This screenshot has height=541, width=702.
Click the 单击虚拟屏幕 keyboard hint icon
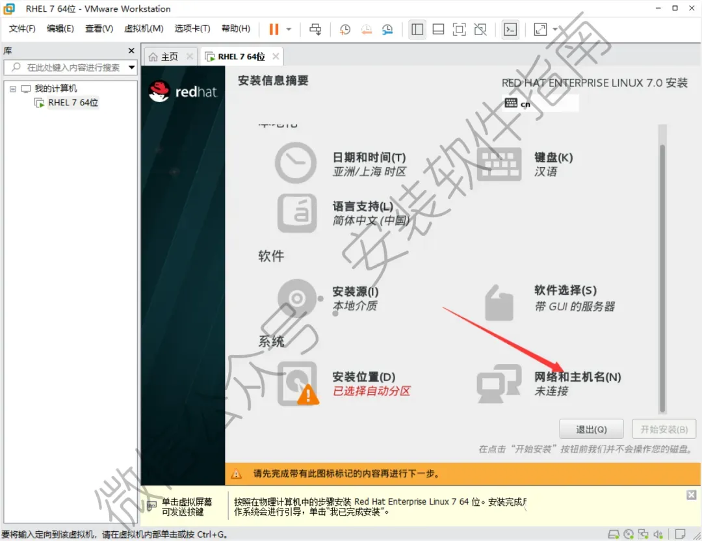(151, 507)
